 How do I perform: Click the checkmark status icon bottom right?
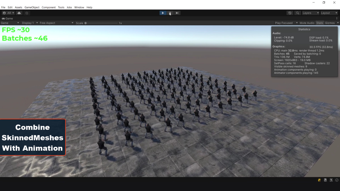(x=337, y=180)
